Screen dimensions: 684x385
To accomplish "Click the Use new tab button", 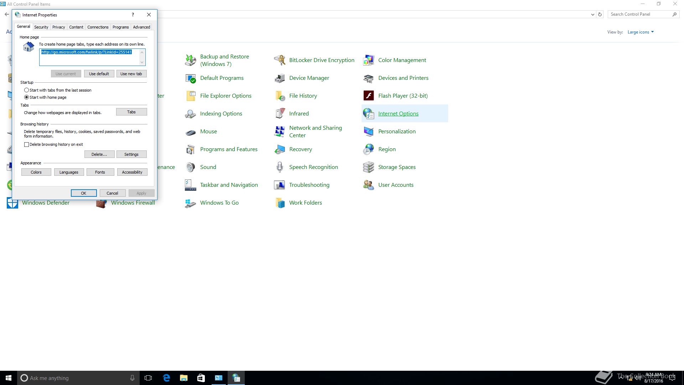I will click(x=131, y=74).
